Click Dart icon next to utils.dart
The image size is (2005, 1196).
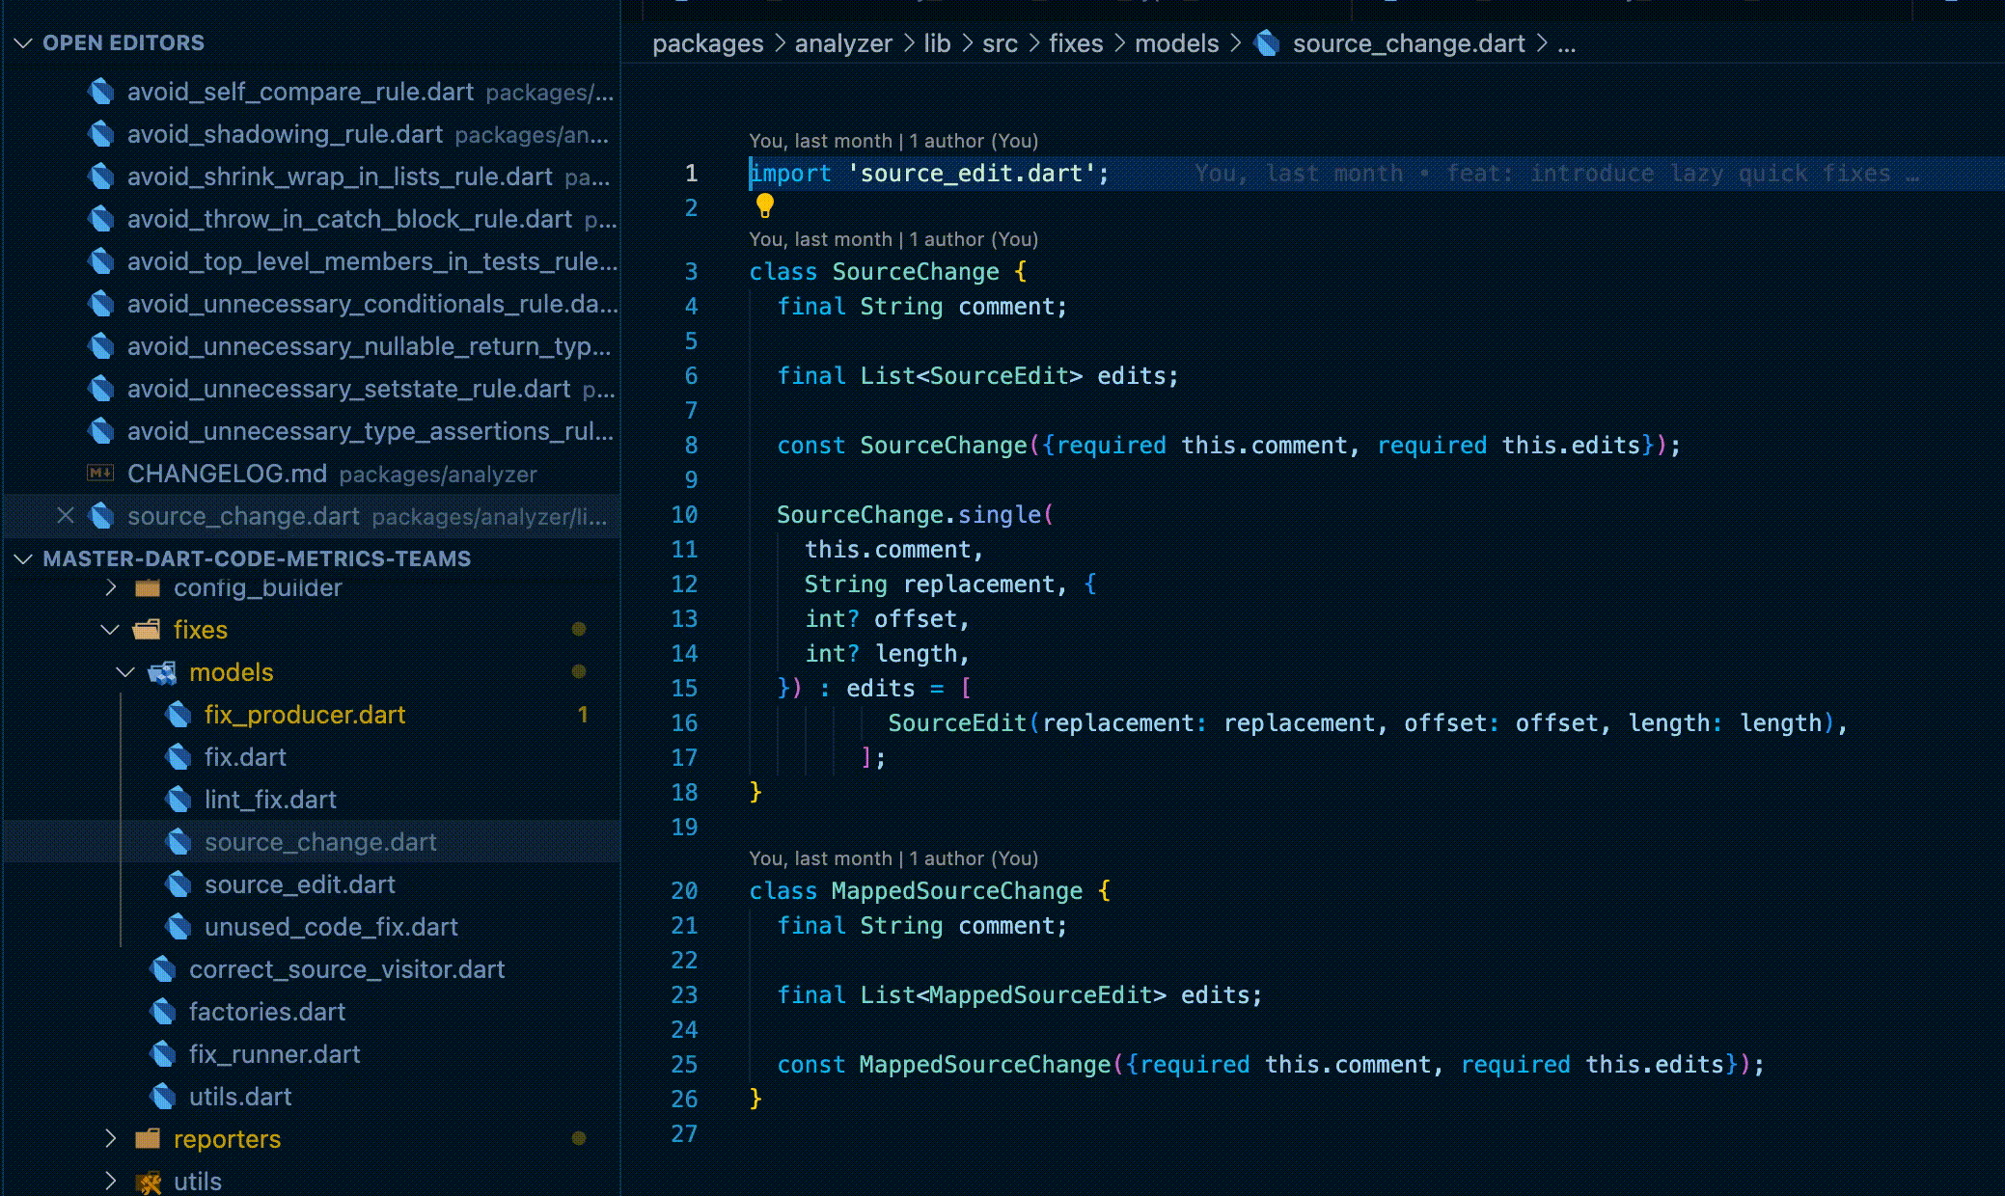[x=163, y=1097]
